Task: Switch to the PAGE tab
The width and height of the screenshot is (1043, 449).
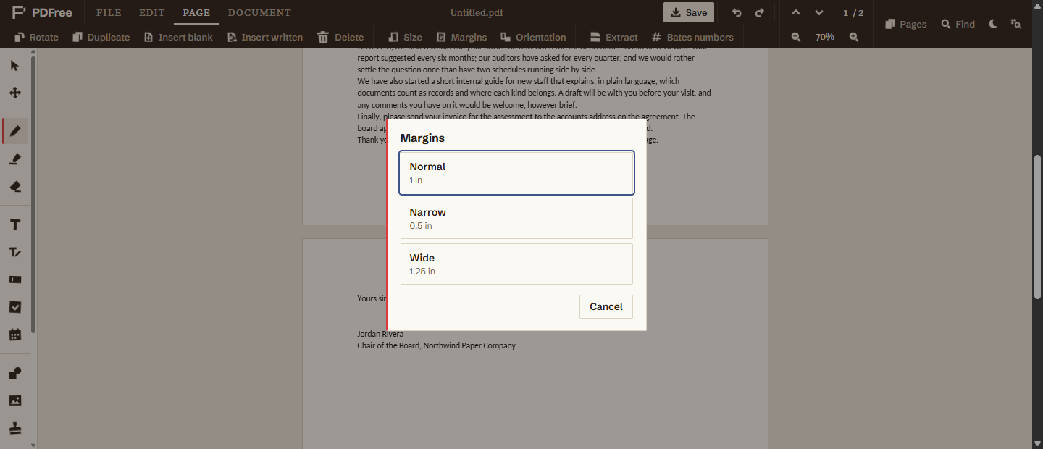Action: (x=196, y=13)
